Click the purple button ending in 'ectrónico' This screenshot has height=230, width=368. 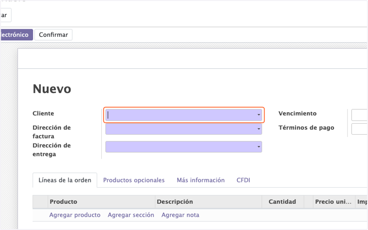click(x=16, y=35)
